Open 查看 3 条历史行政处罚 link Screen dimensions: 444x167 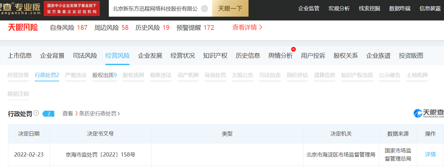pos(91,113)
